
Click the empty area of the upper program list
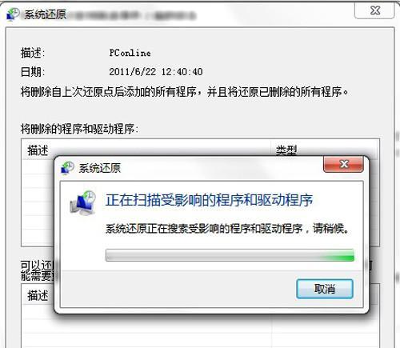coord(38,202)
